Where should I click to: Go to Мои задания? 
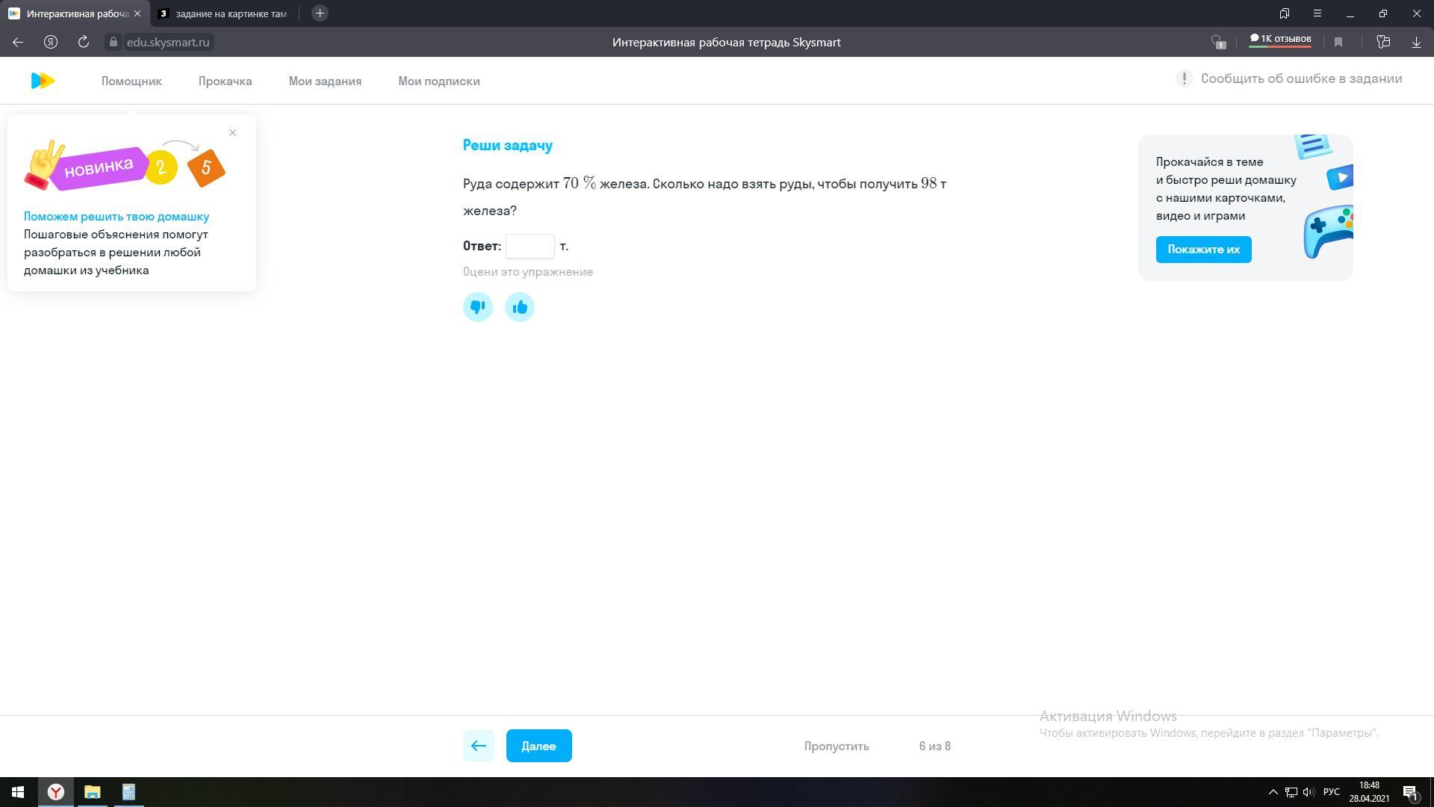pos(325,81)
